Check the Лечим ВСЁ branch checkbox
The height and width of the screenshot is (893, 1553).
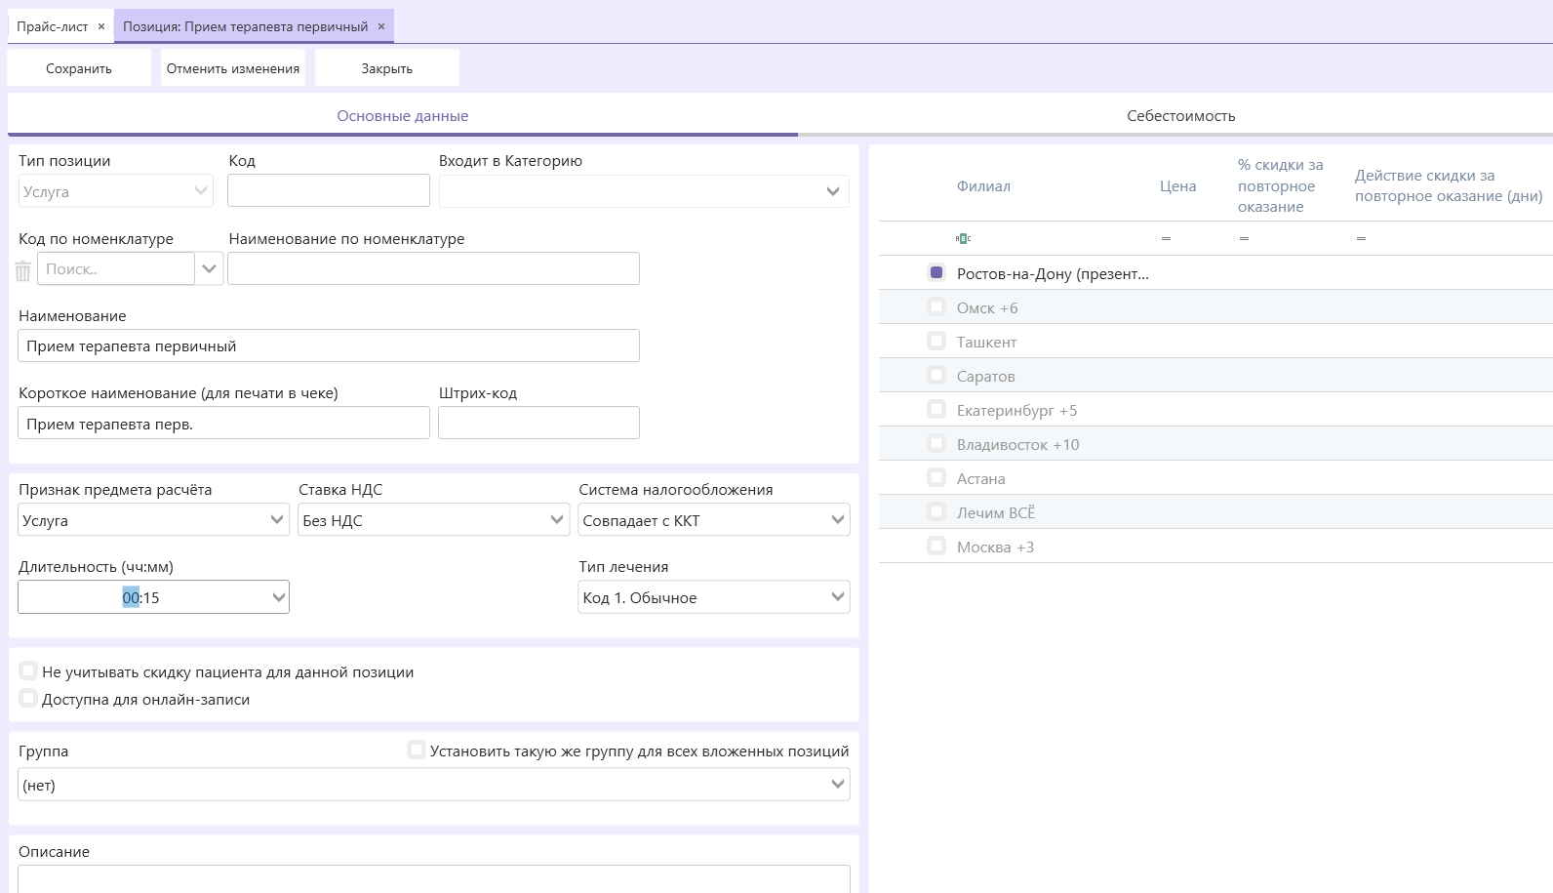[x=936, y=511]
